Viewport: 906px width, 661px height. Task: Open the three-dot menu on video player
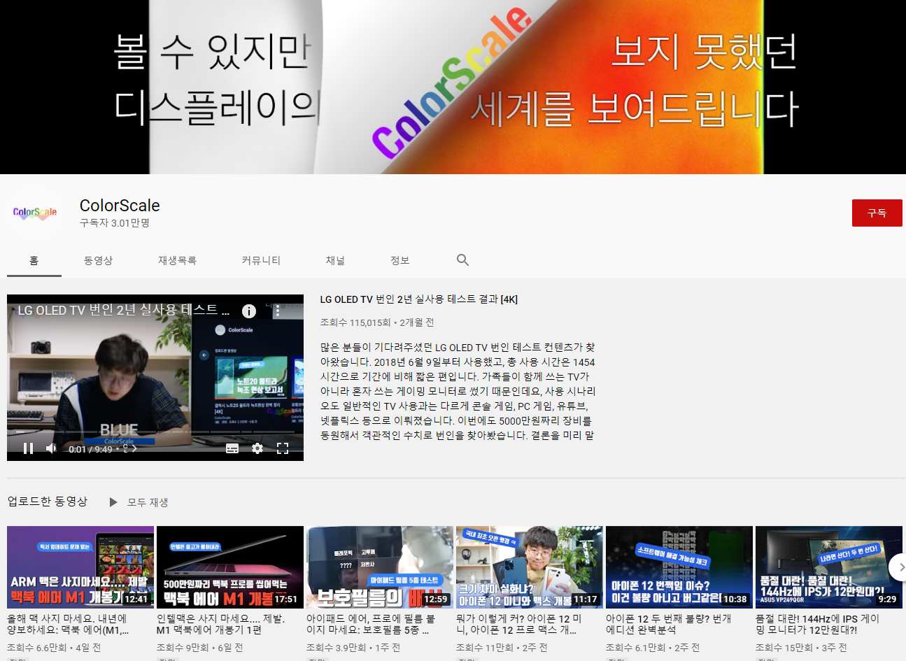[277, 311]
